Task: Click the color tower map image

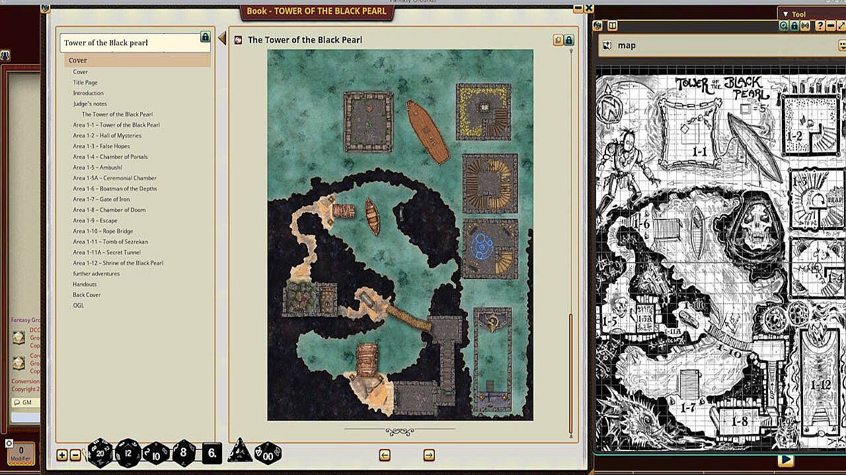Action: coord(400,235)
